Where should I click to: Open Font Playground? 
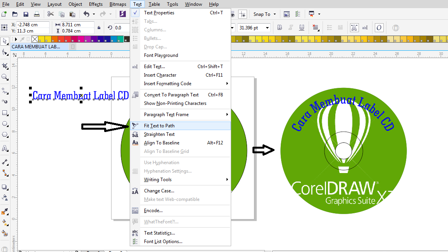click(180, 55)
